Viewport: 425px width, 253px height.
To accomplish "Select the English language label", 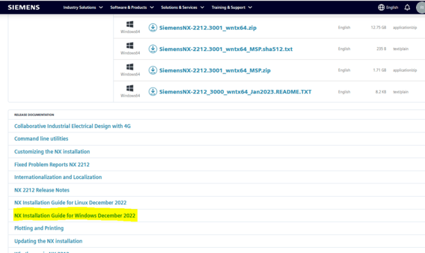I will [392, 7].
